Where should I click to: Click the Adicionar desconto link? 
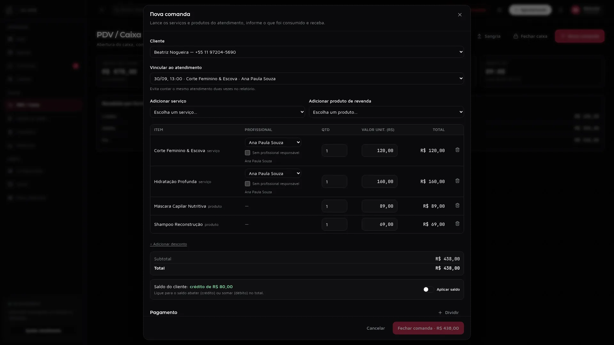tap(168, 244)
